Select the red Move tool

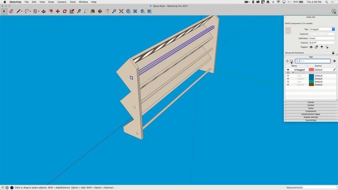tap(58, 11)
